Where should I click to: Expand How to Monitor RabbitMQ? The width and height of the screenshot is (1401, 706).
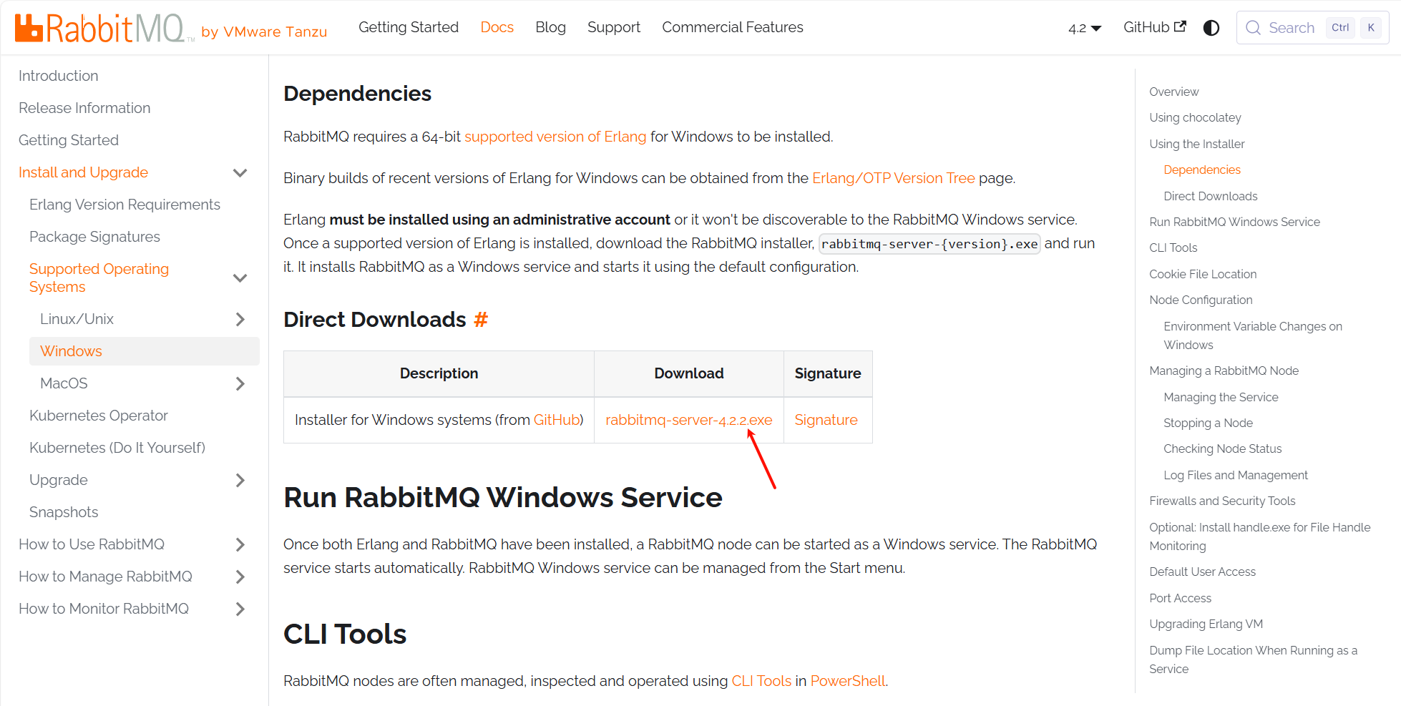240,609
